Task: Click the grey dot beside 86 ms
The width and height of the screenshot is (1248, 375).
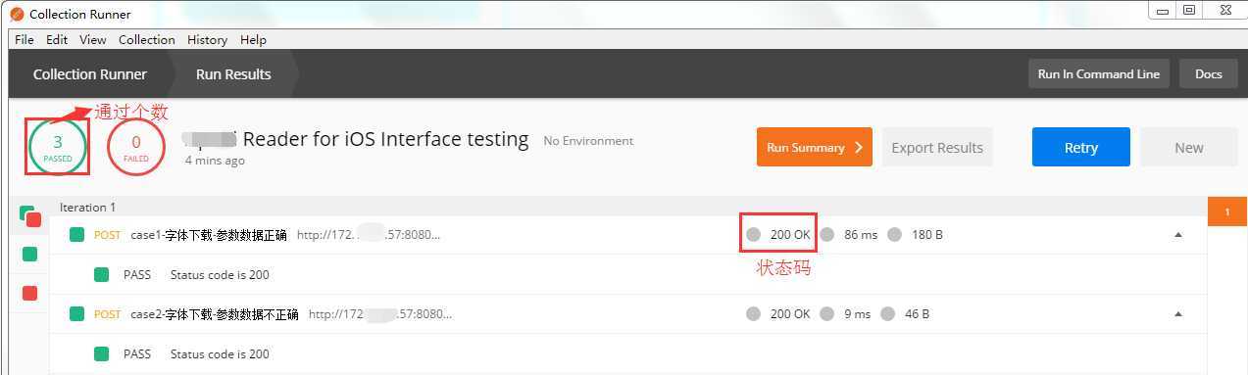Action: pyautogui.click(x=827, y=235)
